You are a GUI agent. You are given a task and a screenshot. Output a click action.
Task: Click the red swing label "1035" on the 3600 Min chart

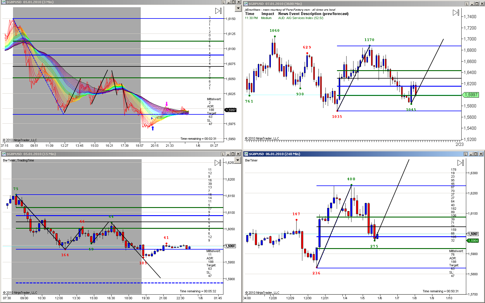(337, 117)
